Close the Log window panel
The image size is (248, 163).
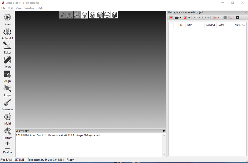coord(164,131)
